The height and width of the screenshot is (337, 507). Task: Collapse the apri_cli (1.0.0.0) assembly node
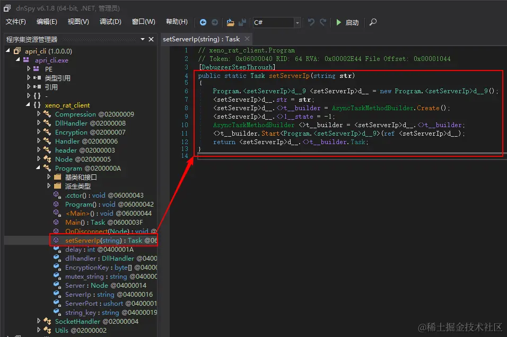8,51
